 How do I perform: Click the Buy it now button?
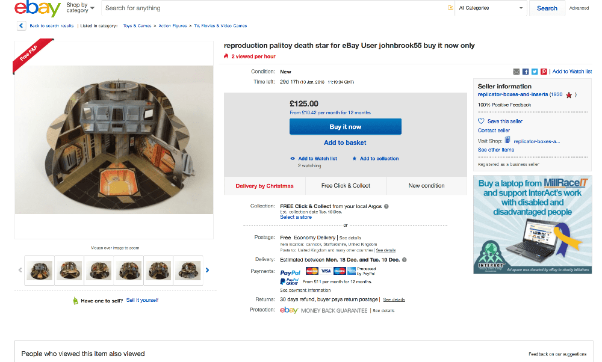coord(346,127)
